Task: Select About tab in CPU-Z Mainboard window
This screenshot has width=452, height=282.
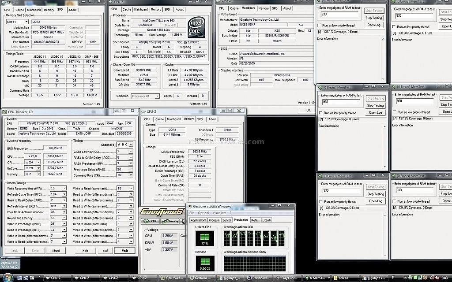Action: point(287,8)
